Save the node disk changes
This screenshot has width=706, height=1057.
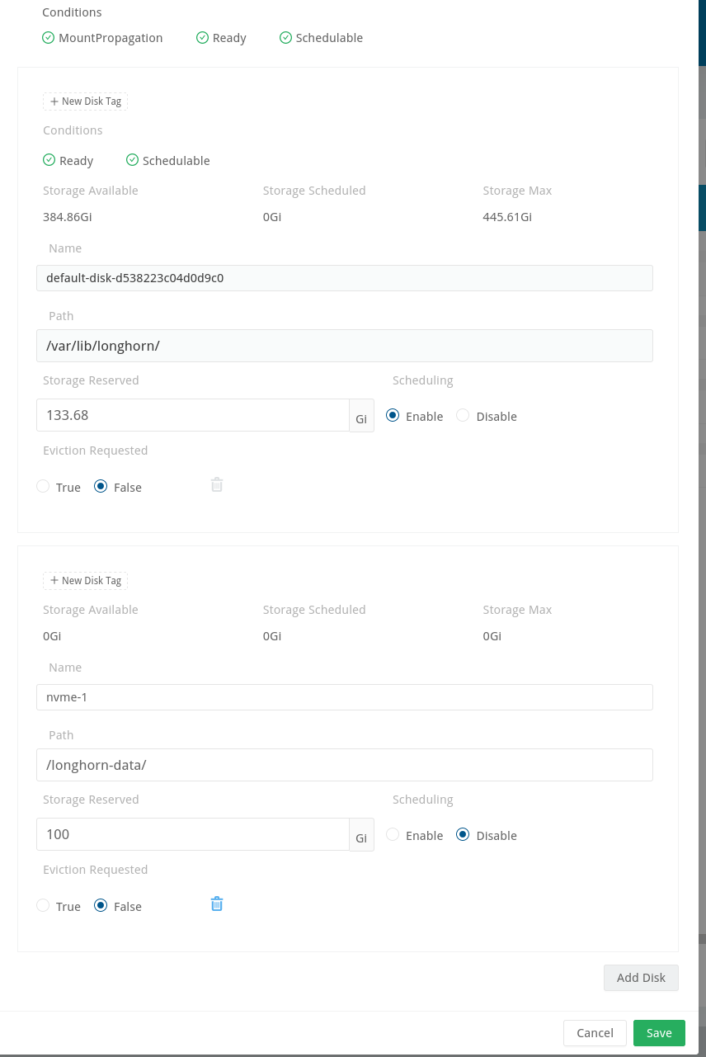tap(659, 1033)
